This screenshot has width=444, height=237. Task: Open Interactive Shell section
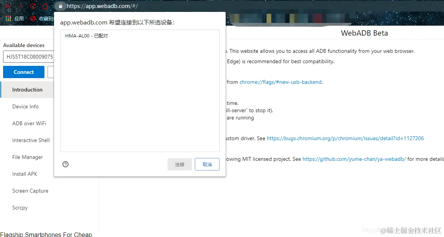[x=31, y=140]
